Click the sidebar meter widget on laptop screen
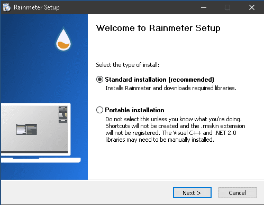The height and width of the screenshot is (205, 264). [x=63, y=114]
